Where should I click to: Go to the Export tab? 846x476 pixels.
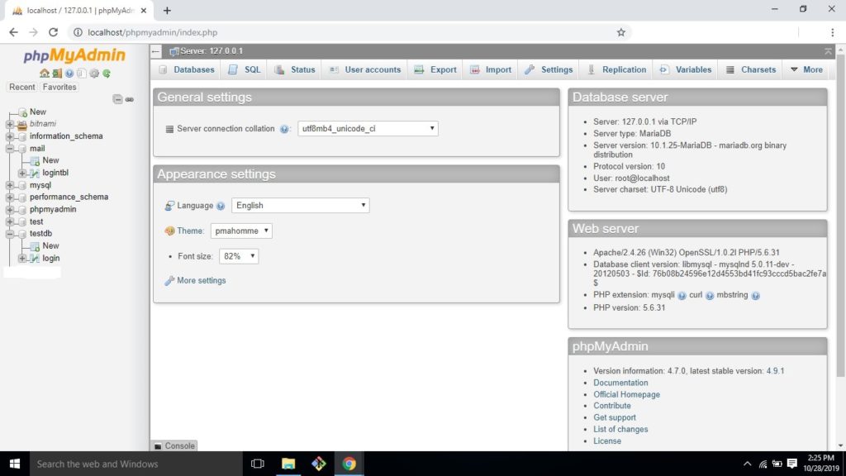point(435,69)
